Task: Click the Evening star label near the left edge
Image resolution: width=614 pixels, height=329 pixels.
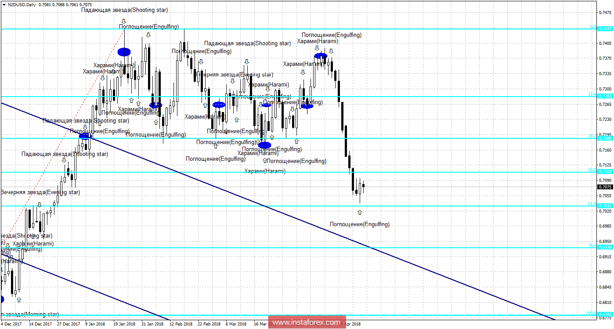Action: point(40,192)
